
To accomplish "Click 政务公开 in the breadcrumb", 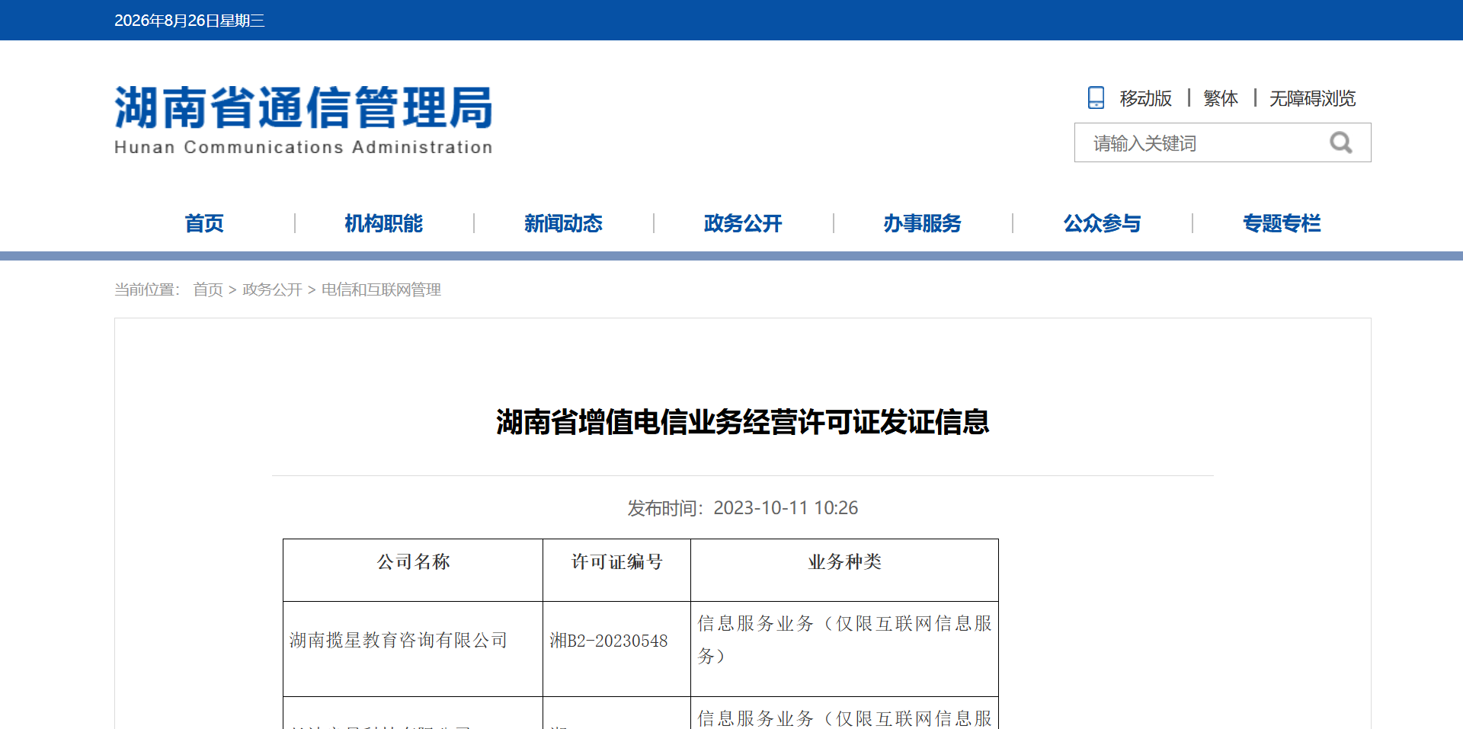I will coord(272,289).
